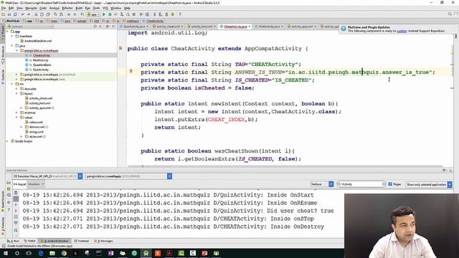Click the Help question mark toolbar icon
Image resolution: width=459 pixels, height=258 pixels.
pyautogui.click(x=180, y=14)
